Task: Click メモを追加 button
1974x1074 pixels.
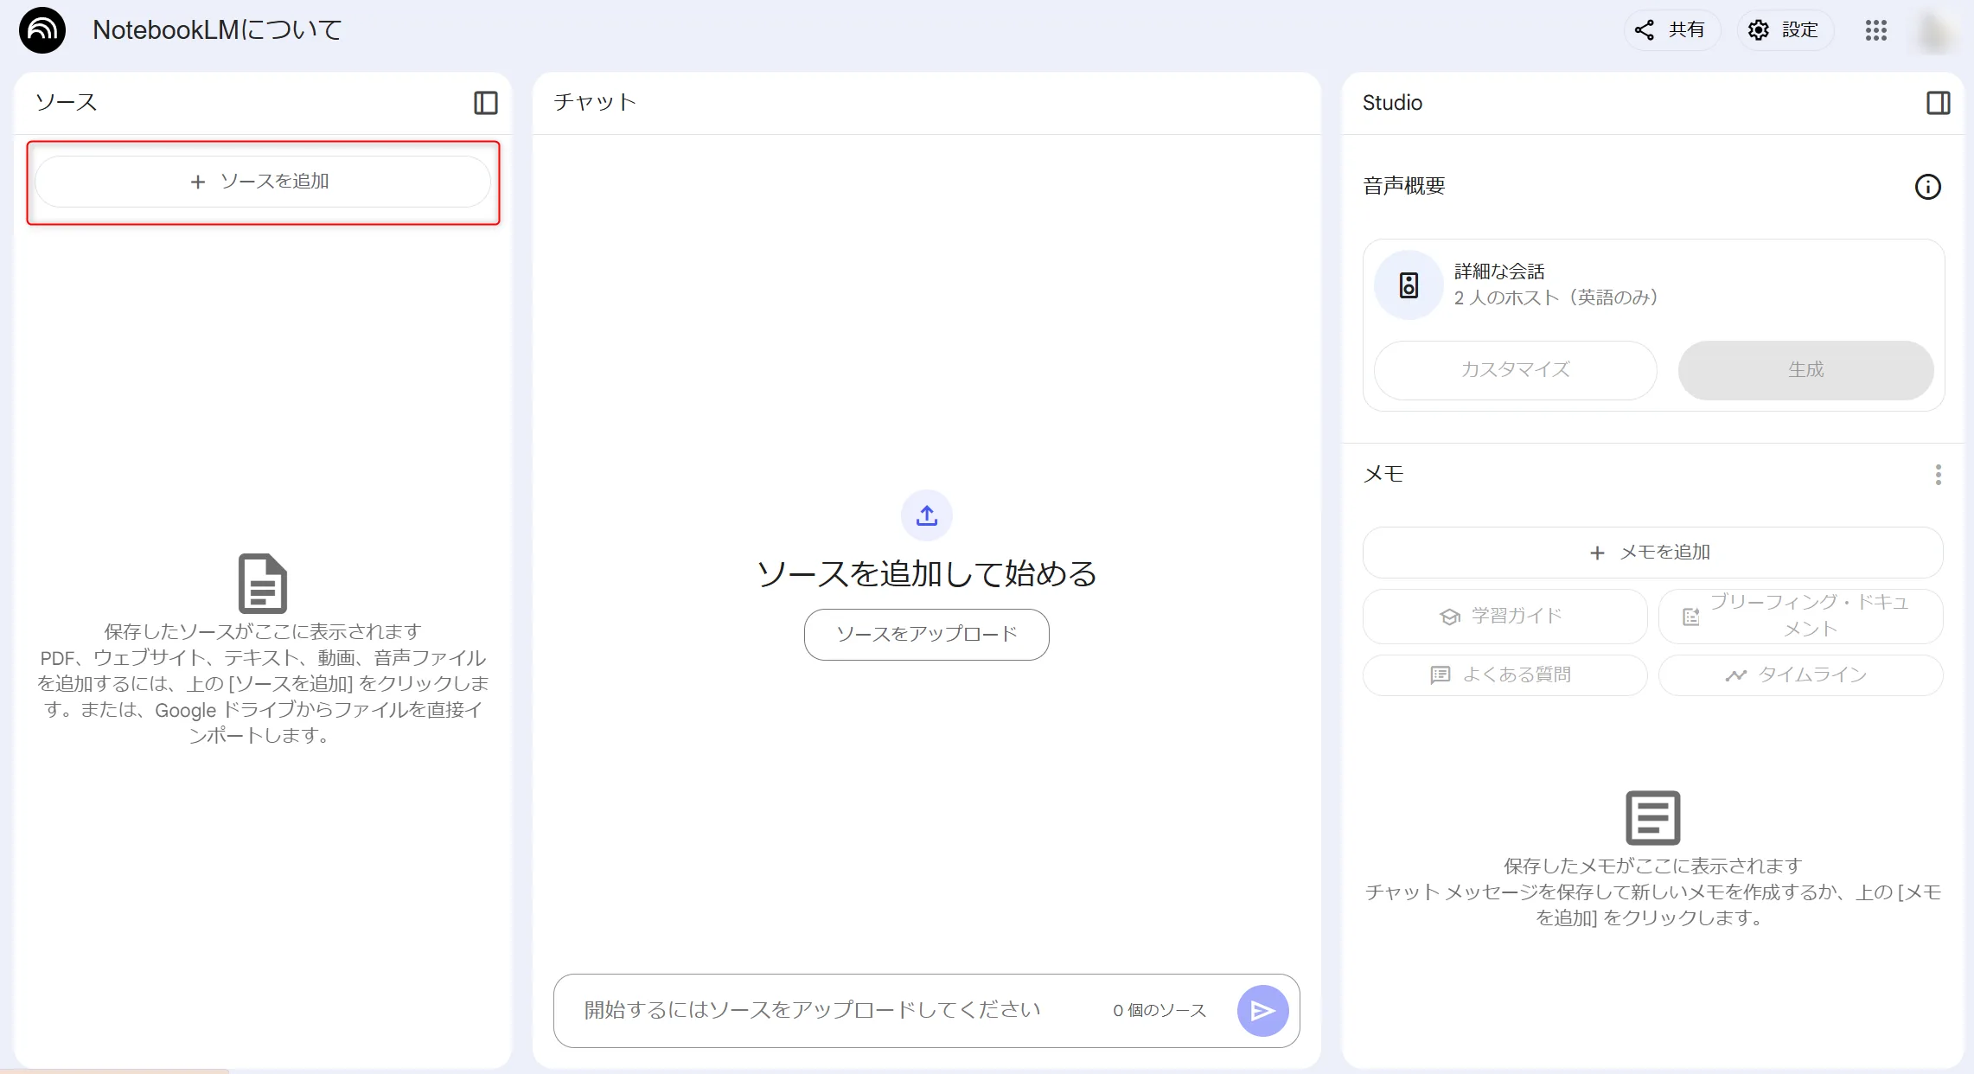Action: pyautogui.click(x=1653, y=553)
